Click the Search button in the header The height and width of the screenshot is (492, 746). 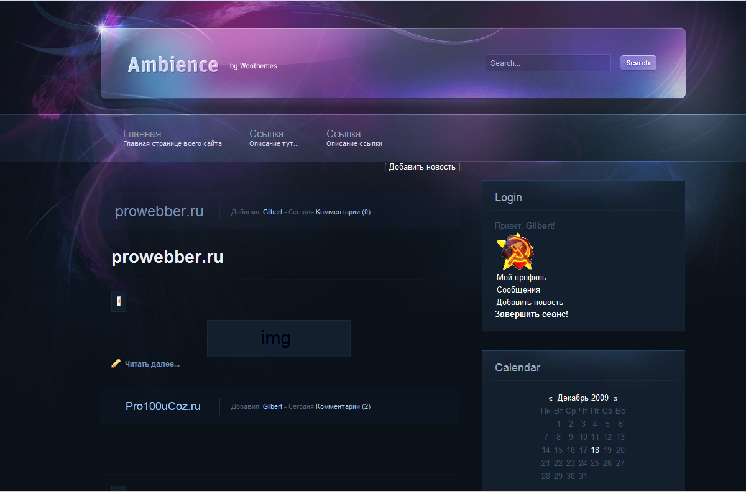pyautogui.click(x=638, y=63)
